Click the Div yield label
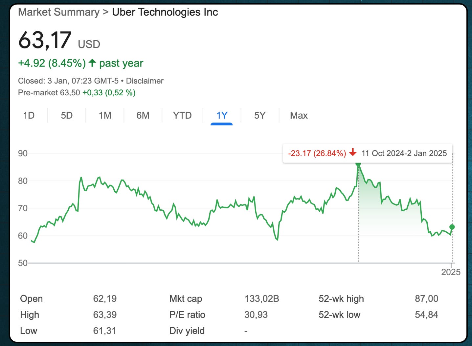This screenshot has width=472, height=346. (x=187, y=331)
